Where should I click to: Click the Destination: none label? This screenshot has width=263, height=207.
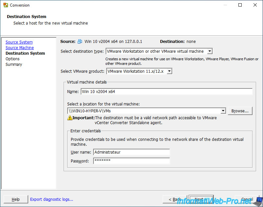tap(178, 41)
